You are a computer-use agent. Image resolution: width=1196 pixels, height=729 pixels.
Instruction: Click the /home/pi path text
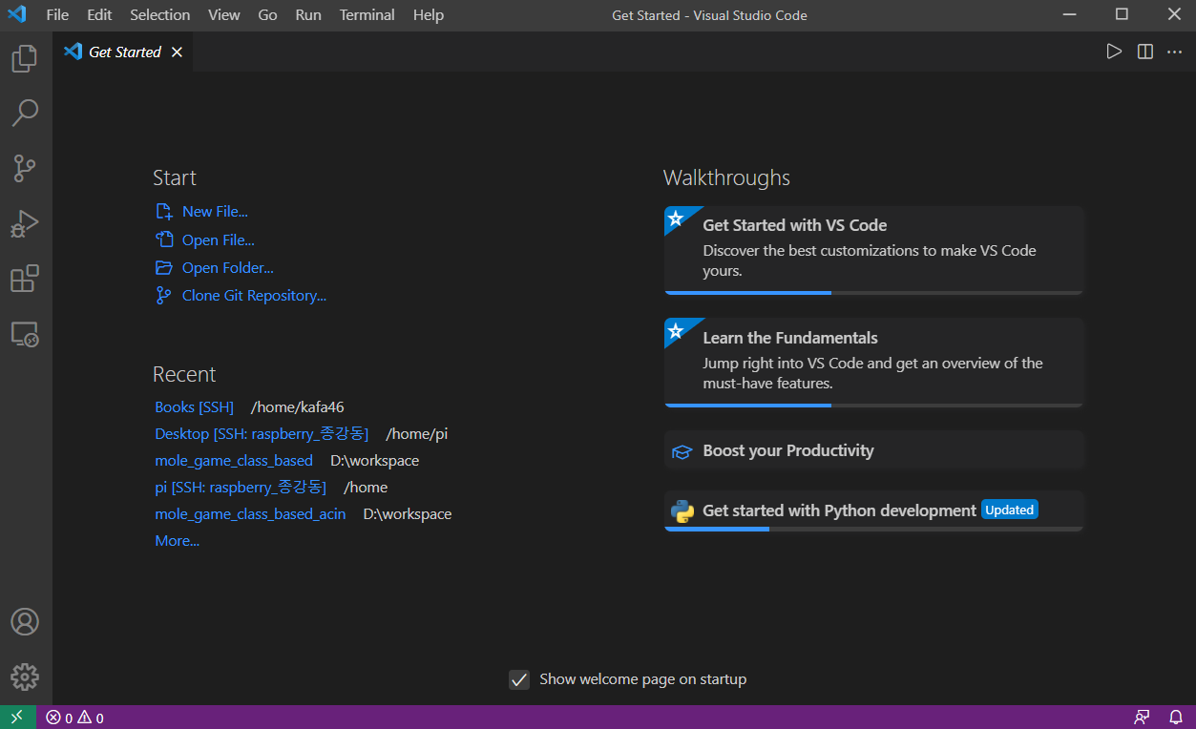click(x=417, y=434)
